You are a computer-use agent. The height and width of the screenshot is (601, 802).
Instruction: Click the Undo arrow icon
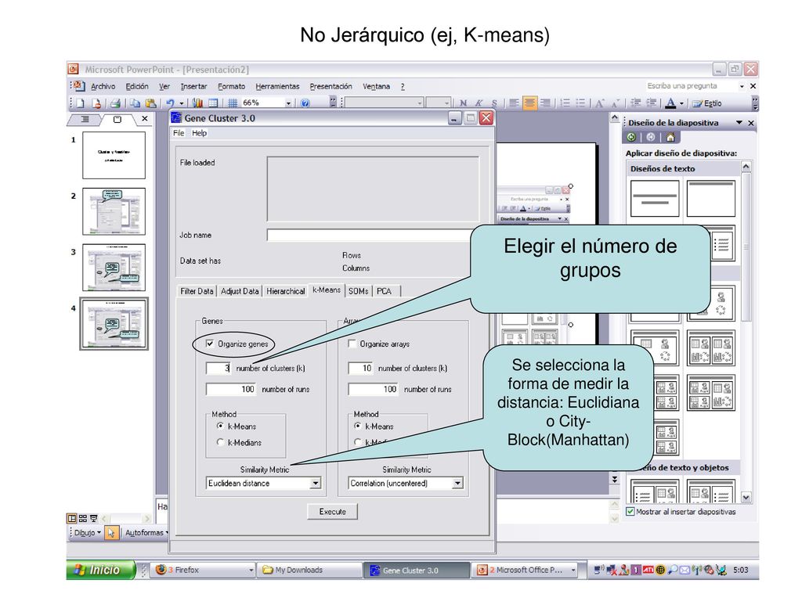170,103
